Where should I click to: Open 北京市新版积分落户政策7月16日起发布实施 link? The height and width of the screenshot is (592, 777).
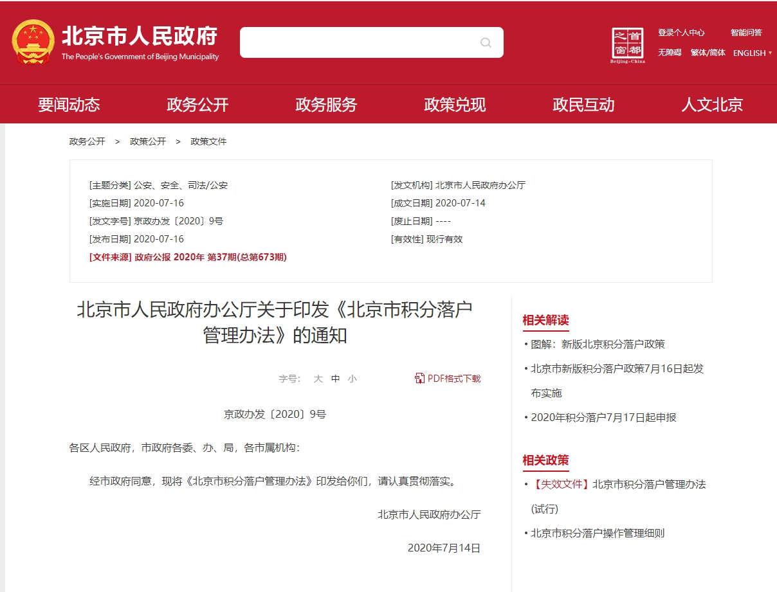[x=617, y=381]
